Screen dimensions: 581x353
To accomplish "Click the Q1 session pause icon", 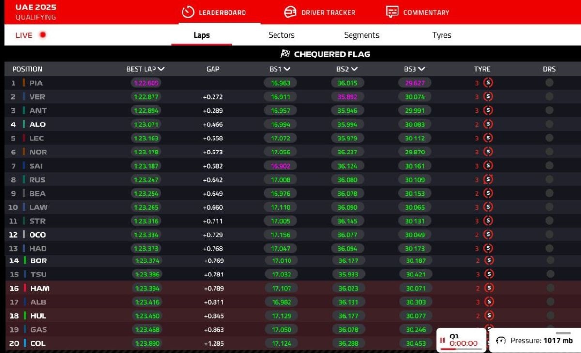I will point(443,340).
